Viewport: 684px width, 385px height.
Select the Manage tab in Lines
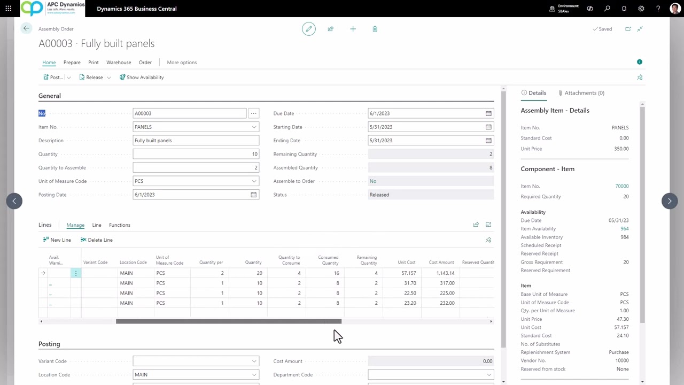coord(75,225)
